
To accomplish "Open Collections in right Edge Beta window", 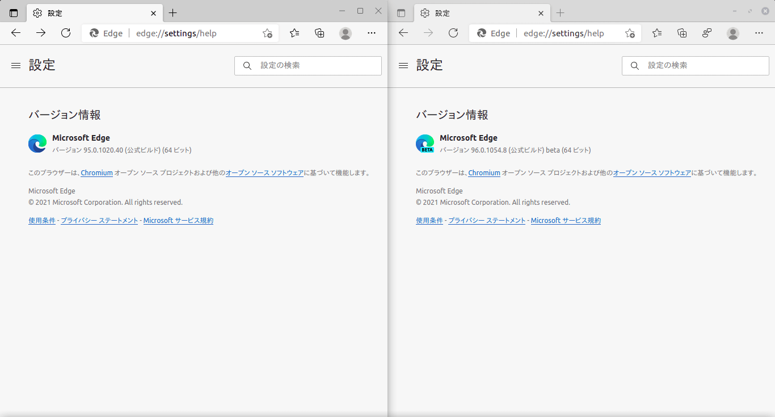I will (x=683, y=33).
